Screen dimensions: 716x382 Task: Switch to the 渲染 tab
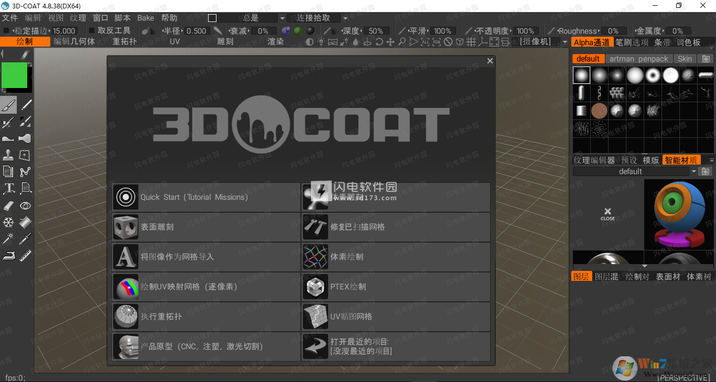tap(276, 41)
